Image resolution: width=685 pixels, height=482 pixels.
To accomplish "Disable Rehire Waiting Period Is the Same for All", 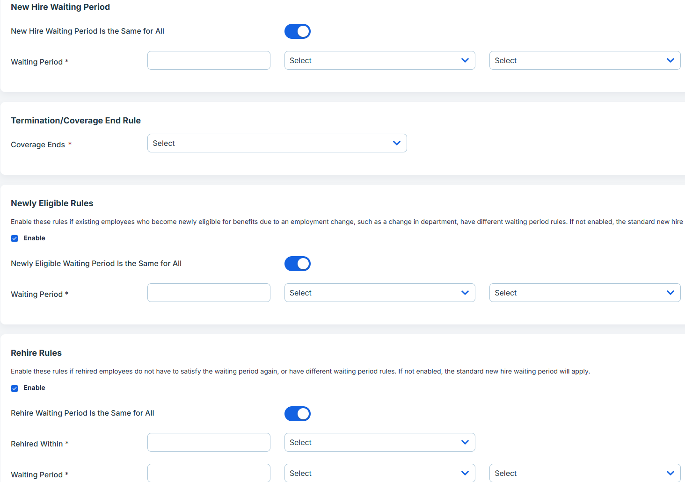I will [x=298, y=414].
